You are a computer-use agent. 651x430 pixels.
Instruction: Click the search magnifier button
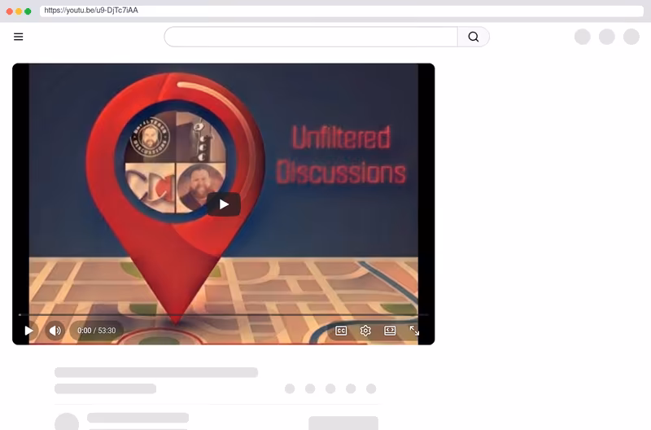[474, 37]
